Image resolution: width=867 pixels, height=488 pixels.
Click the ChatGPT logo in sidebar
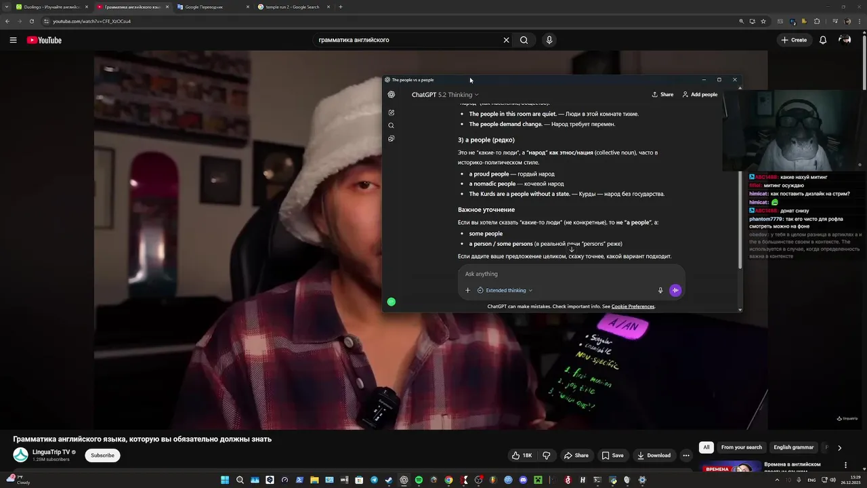392,95
